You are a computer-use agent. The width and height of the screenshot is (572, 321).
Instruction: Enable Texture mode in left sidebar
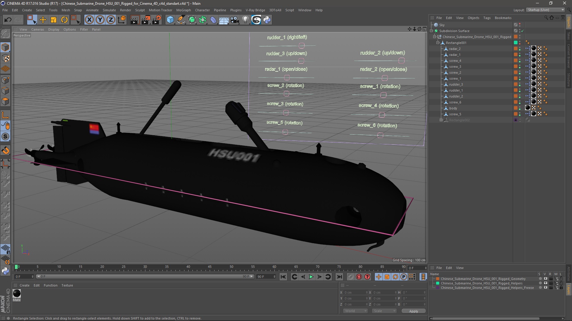coord(5,58)
